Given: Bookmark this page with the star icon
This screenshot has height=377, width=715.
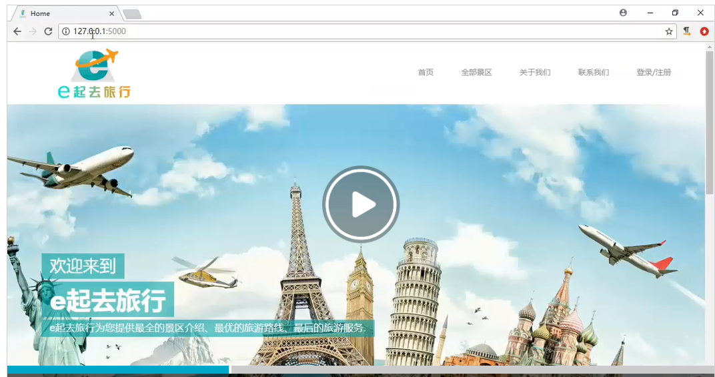Looking at the screenshot, I should click(x=668, y=31).
